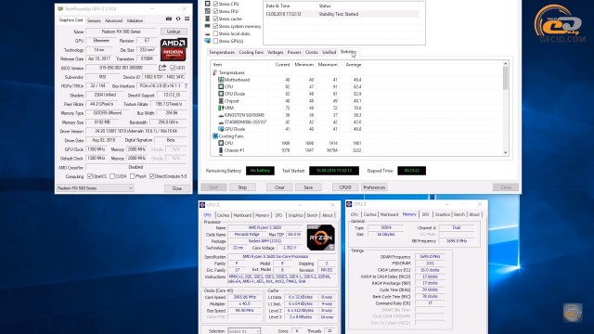Click the Chipset sensor icon
The width and height of the screenshot is (594, 334).
[x=221, y=101]
